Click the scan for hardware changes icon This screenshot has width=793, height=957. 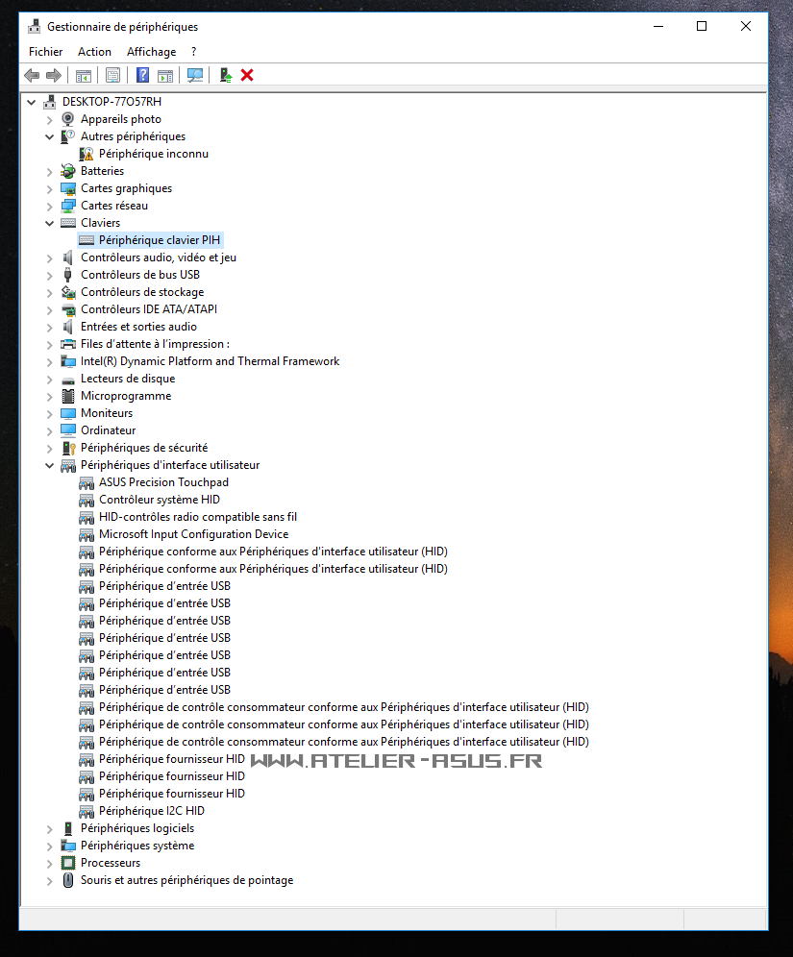(195, 75)
